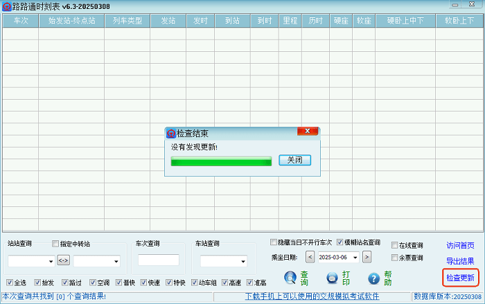Sort by 里程 column header
The width and height of the screenshot is (485, 304).
click(x=290, y=21)
